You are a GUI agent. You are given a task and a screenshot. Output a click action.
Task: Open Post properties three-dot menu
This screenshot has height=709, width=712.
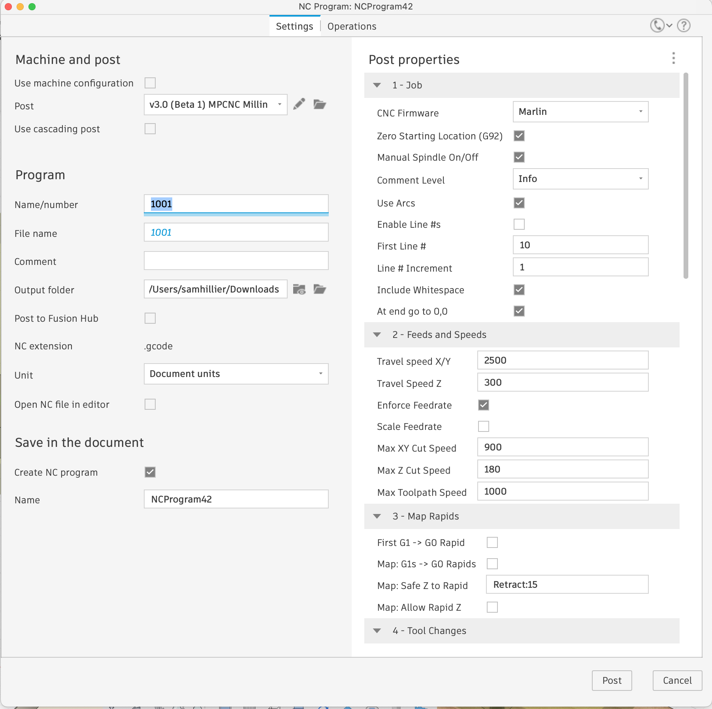point(674,58)
